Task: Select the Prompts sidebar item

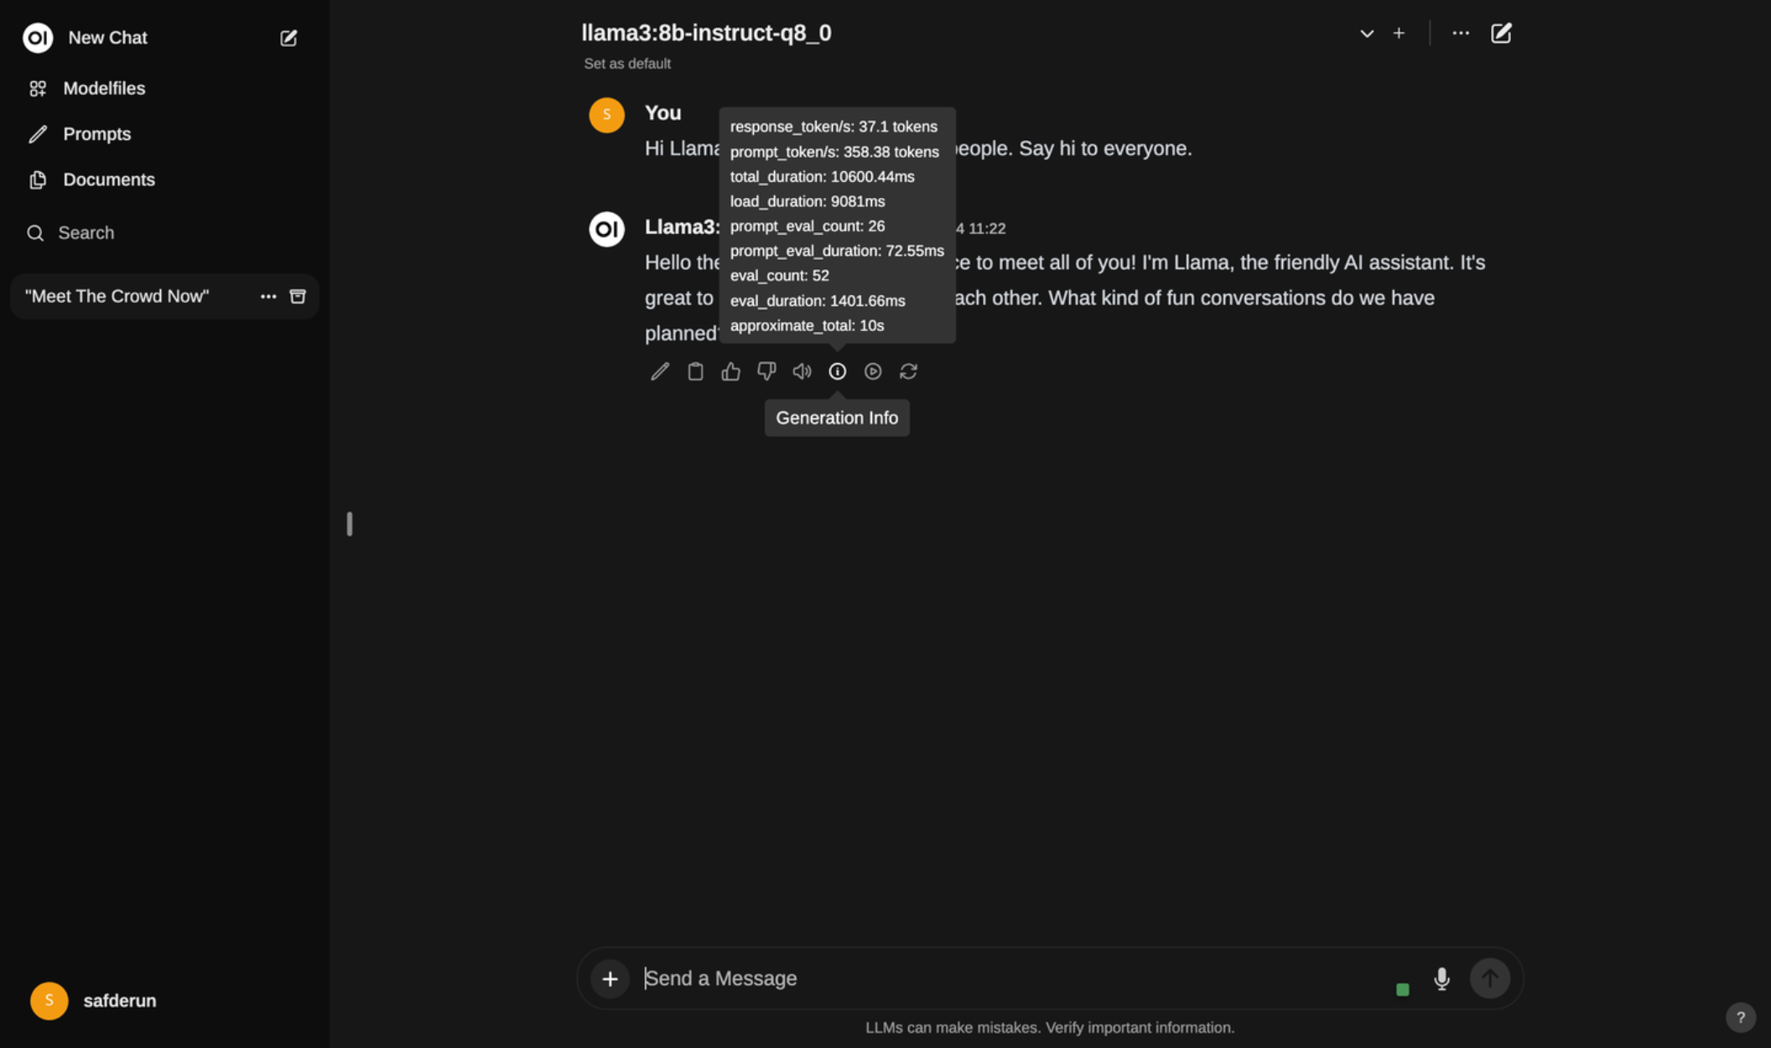Action: (x=97, y=133)
